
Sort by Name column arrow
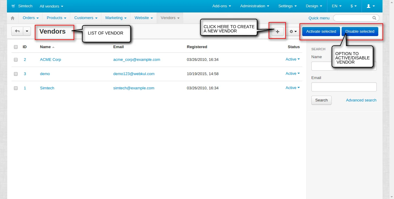[53, 47]
